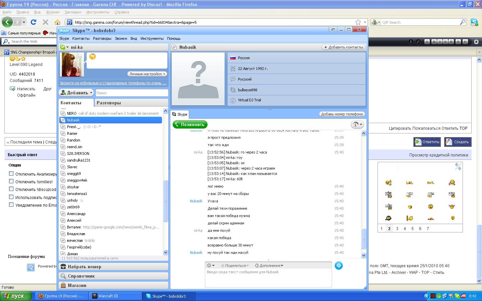Image resolution: width=482 pixels, height=301 pixels.
Task: Click the Russia flag icon in profile
Action: [233, 58]
